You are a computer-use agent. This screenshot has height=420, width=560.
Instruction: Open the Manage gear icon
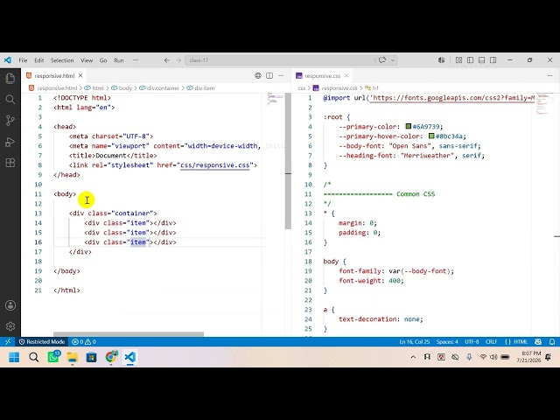(x=10, y=326)
